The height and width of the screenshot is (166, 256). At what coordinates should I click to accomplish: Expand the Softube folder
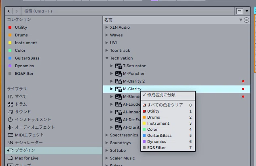pos(107,150)
